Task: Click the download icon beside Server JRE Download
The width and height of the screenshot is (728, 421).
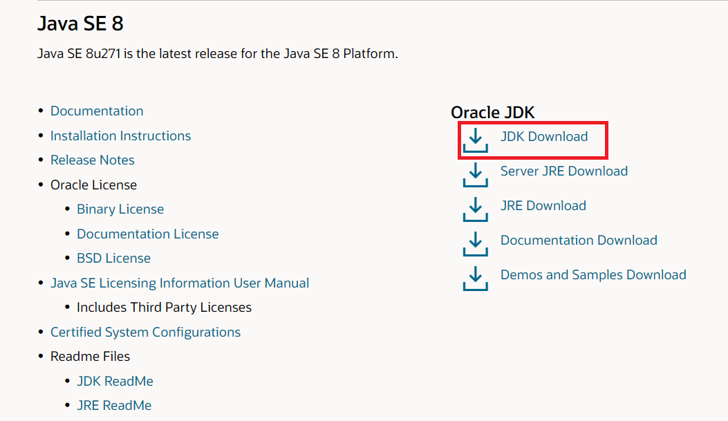Action: tap(475, 174)
